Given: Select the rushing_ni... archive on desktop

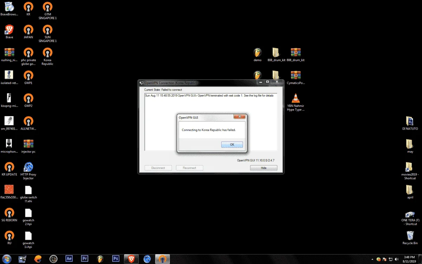Looking at the screenshot, I should point(9,55).
